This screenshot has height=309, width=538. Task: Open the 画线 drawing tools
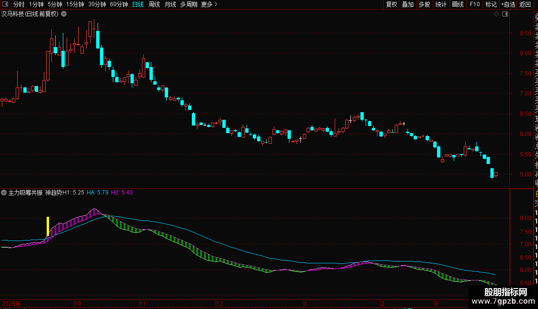click(458, 4)
